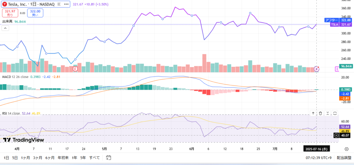
Task: Click the yellow 46.89 RSI axis label
Action: click(x=346, y=131)
